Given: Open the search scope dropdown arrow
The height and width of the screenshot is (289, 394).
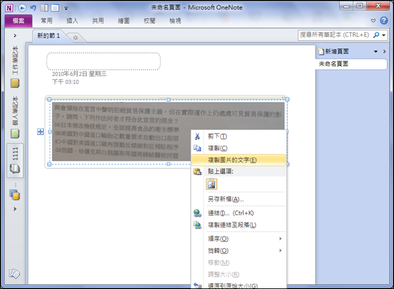Looking at the screenshot, I should click(x=384, y=35).
